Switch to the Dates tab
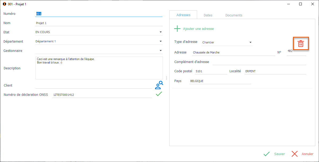Screen dimensions: 319x162 pos(208,15)
